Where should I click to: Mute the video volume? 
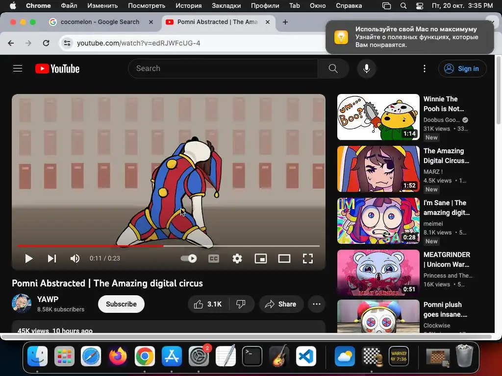[x=75, y=258]
